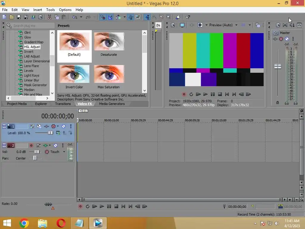Copy snapshot to clipboard icon in preview
This screenshot has width=305, height=229.
(x=258, y=25)
